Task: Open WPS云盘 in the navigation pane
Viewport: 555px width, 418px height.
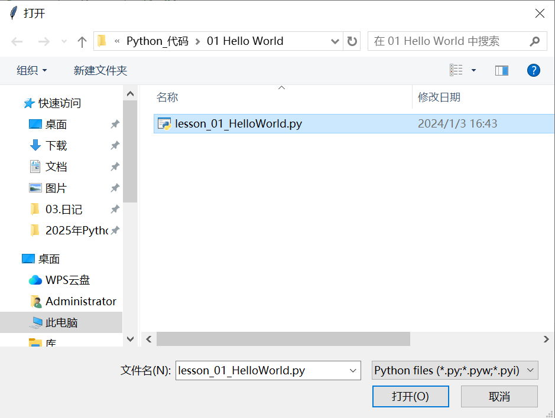Action: (67, 280)
